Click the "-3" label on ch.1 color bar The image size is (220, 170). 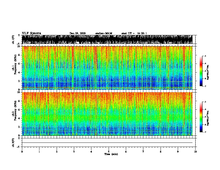(205, 56)
